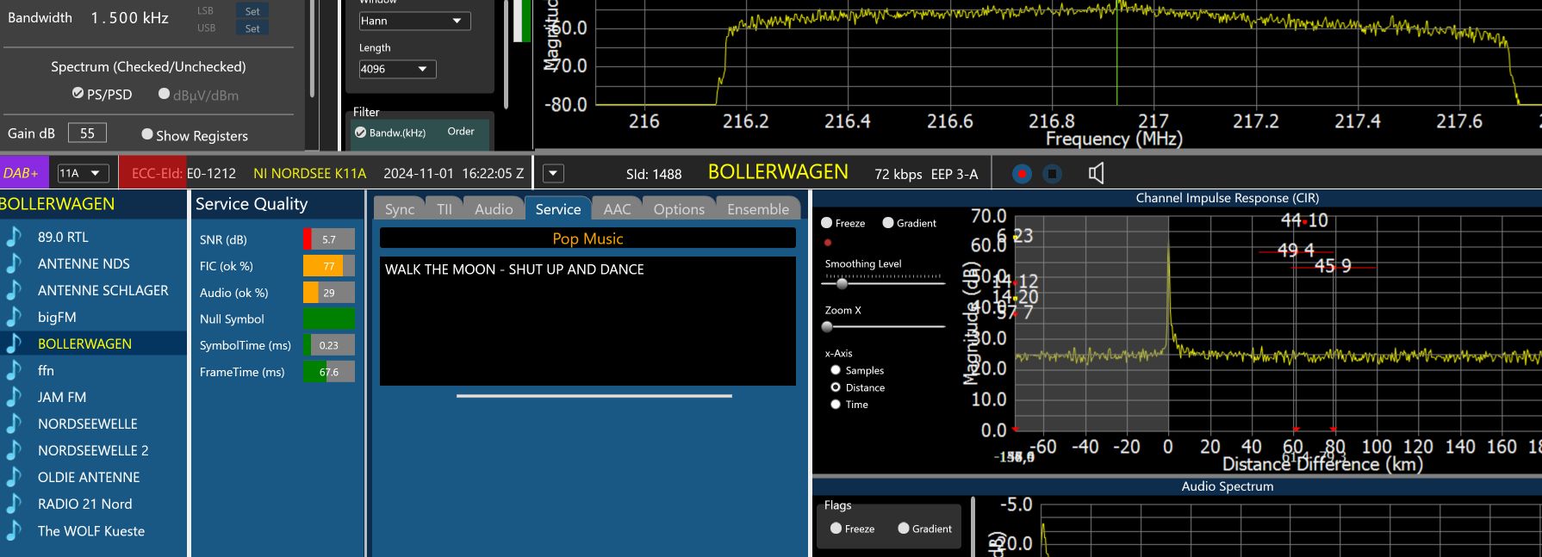
Task: Click note icon for The WOLF Kueste
Action: (15, 531)
